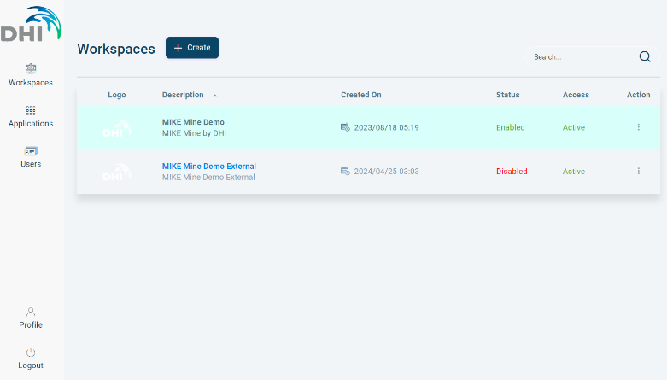Viewport: 667px width, 380px height.
Task: Click the MIKE Mine by DHI subtitle
Action: coord(194,133)
